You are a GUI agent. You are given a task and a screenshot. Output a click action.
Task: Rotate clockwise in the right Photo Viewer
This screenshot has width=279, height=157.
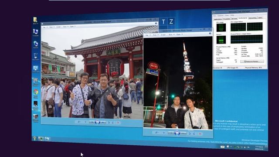194,133
